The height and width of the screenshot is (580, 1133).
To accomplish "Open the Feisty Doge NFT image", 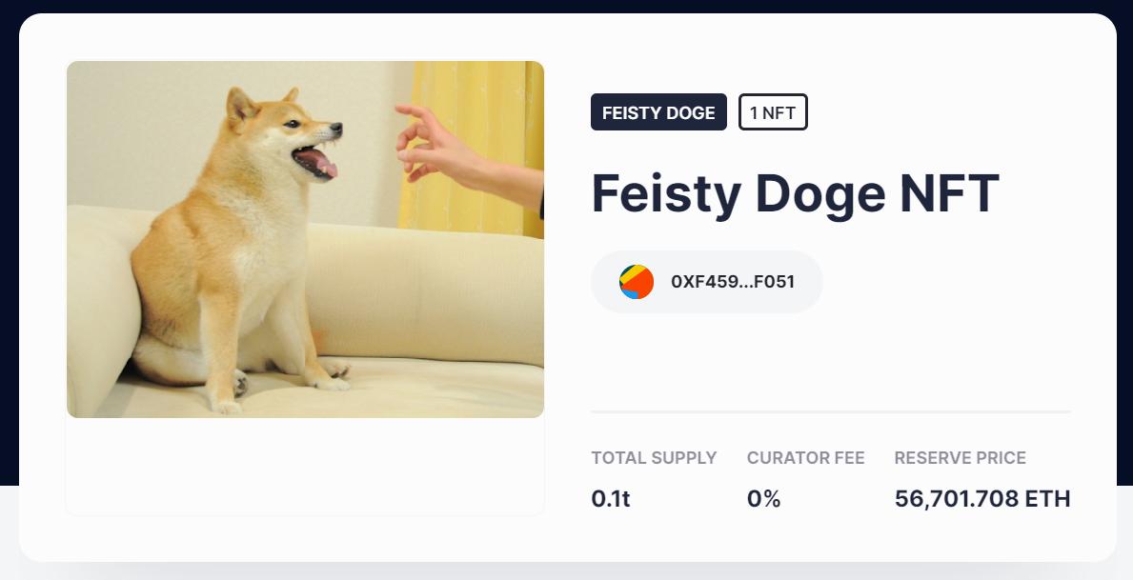I will [305, 239].
